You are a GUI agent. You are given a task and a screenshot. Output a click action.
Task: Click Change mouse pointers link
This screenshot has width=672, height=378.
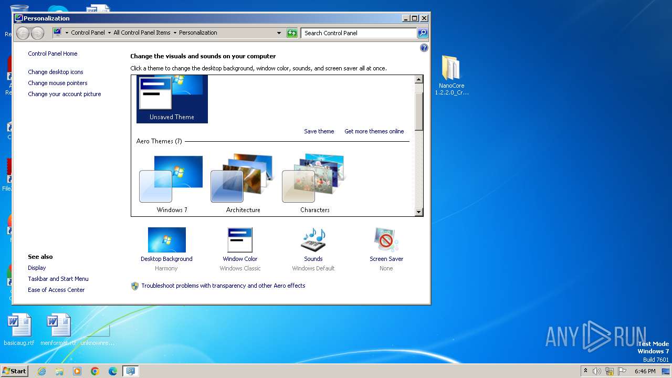(58, 83)
